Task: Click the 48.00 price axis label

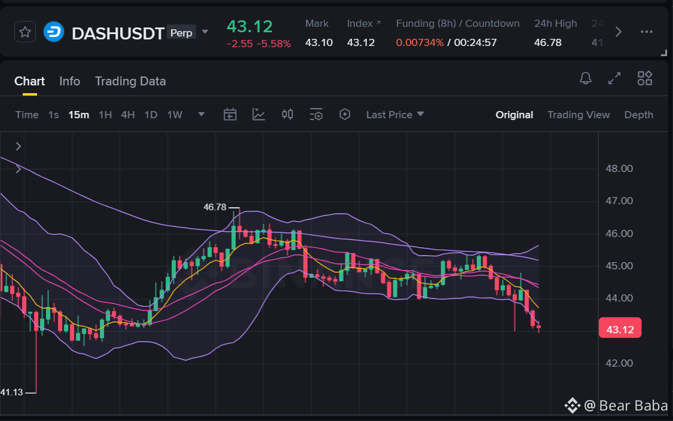Action: (619, 168)
